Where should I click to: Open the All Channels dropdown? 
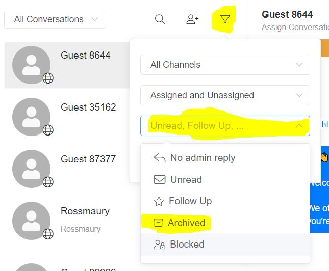coord(225,65)
